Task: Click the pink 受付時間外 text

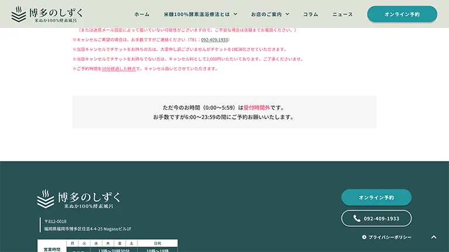Action: [x=257, y=108]
